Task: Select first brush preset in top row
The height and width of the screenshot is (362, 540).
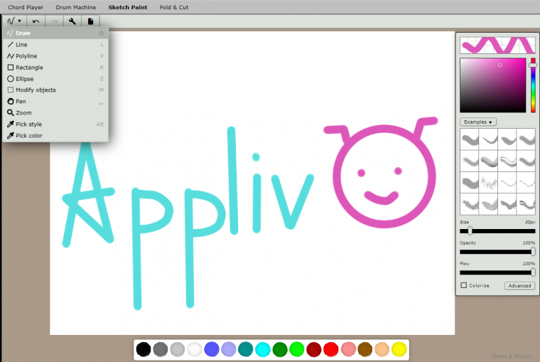Action: click(x=470, y=139)
